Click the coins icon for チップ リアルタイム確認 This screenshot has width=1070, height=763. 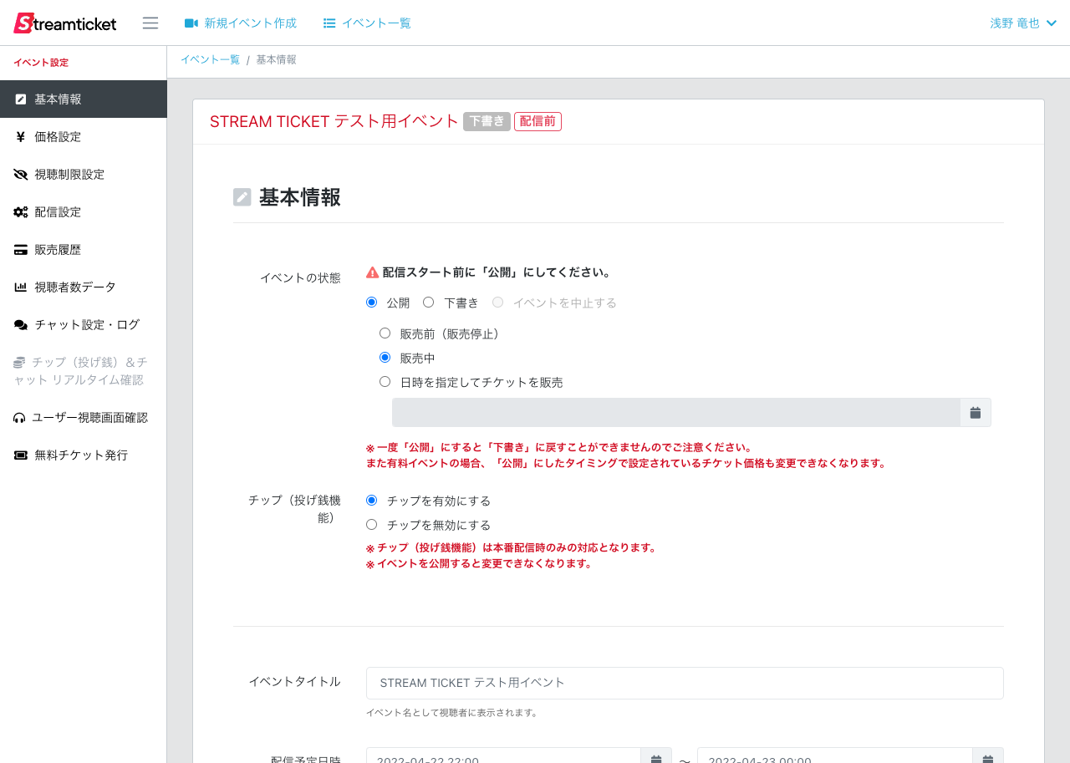tap(19, 363)
